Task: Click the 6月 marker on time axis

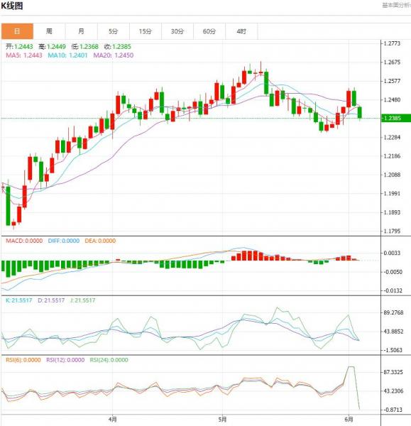Action: [x=349, y=419]
